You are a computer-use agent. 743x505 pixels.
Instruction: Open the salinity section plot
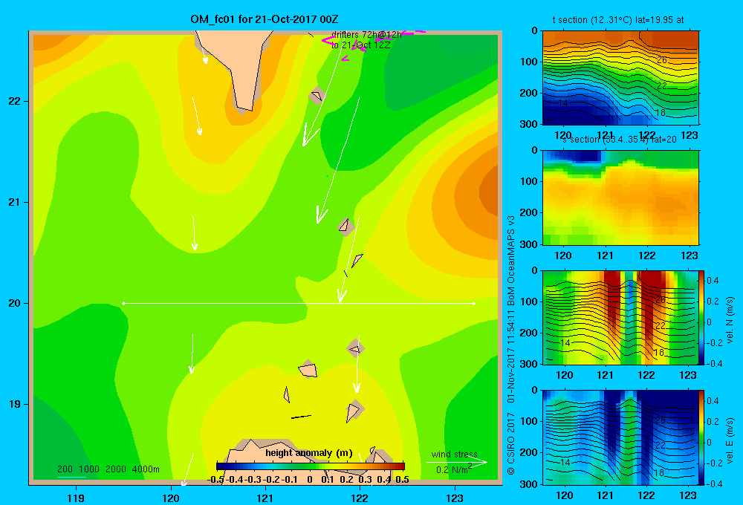coord(620,198)
